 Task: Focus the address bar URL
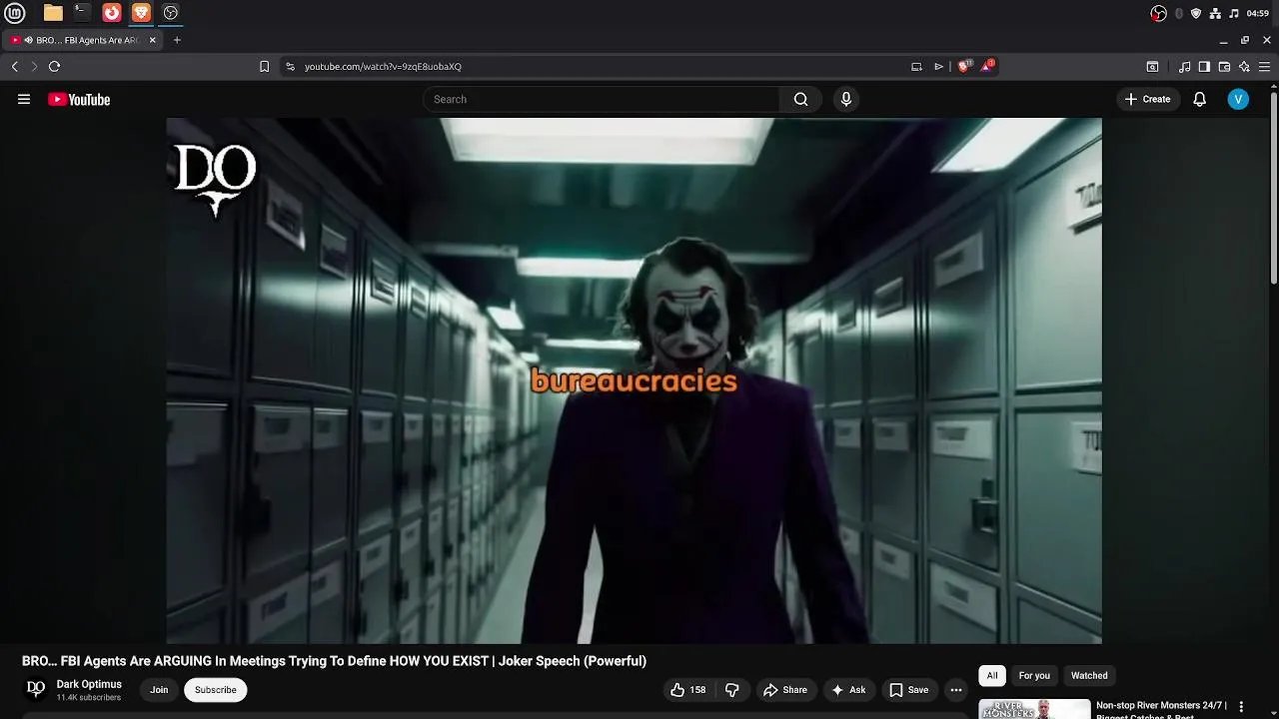tap(383, 66)
